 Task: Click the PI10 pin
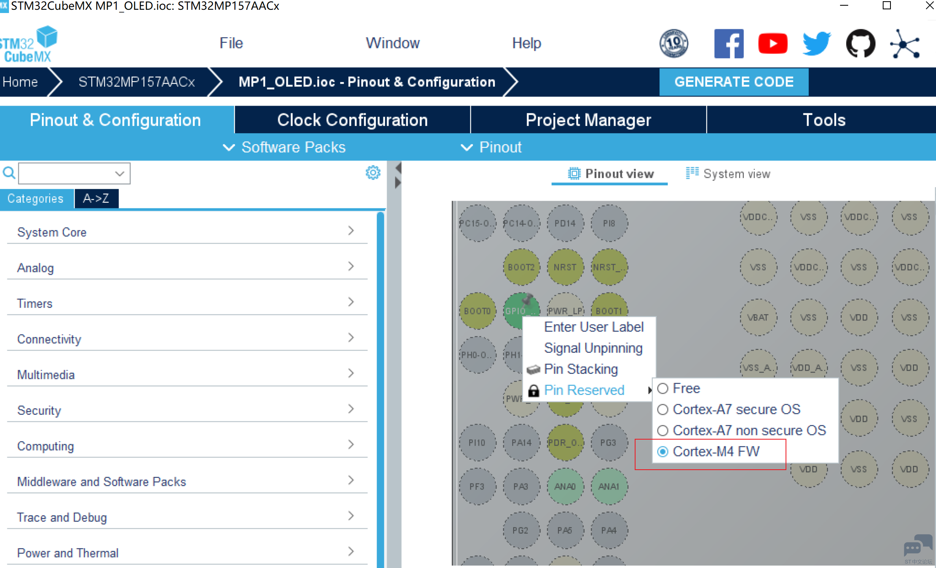(477, 442)
